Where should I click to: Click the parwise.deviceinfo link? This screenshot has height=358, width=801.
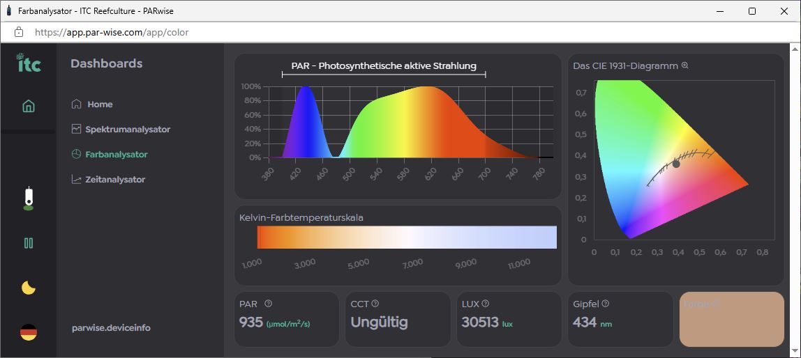[111, 328]
